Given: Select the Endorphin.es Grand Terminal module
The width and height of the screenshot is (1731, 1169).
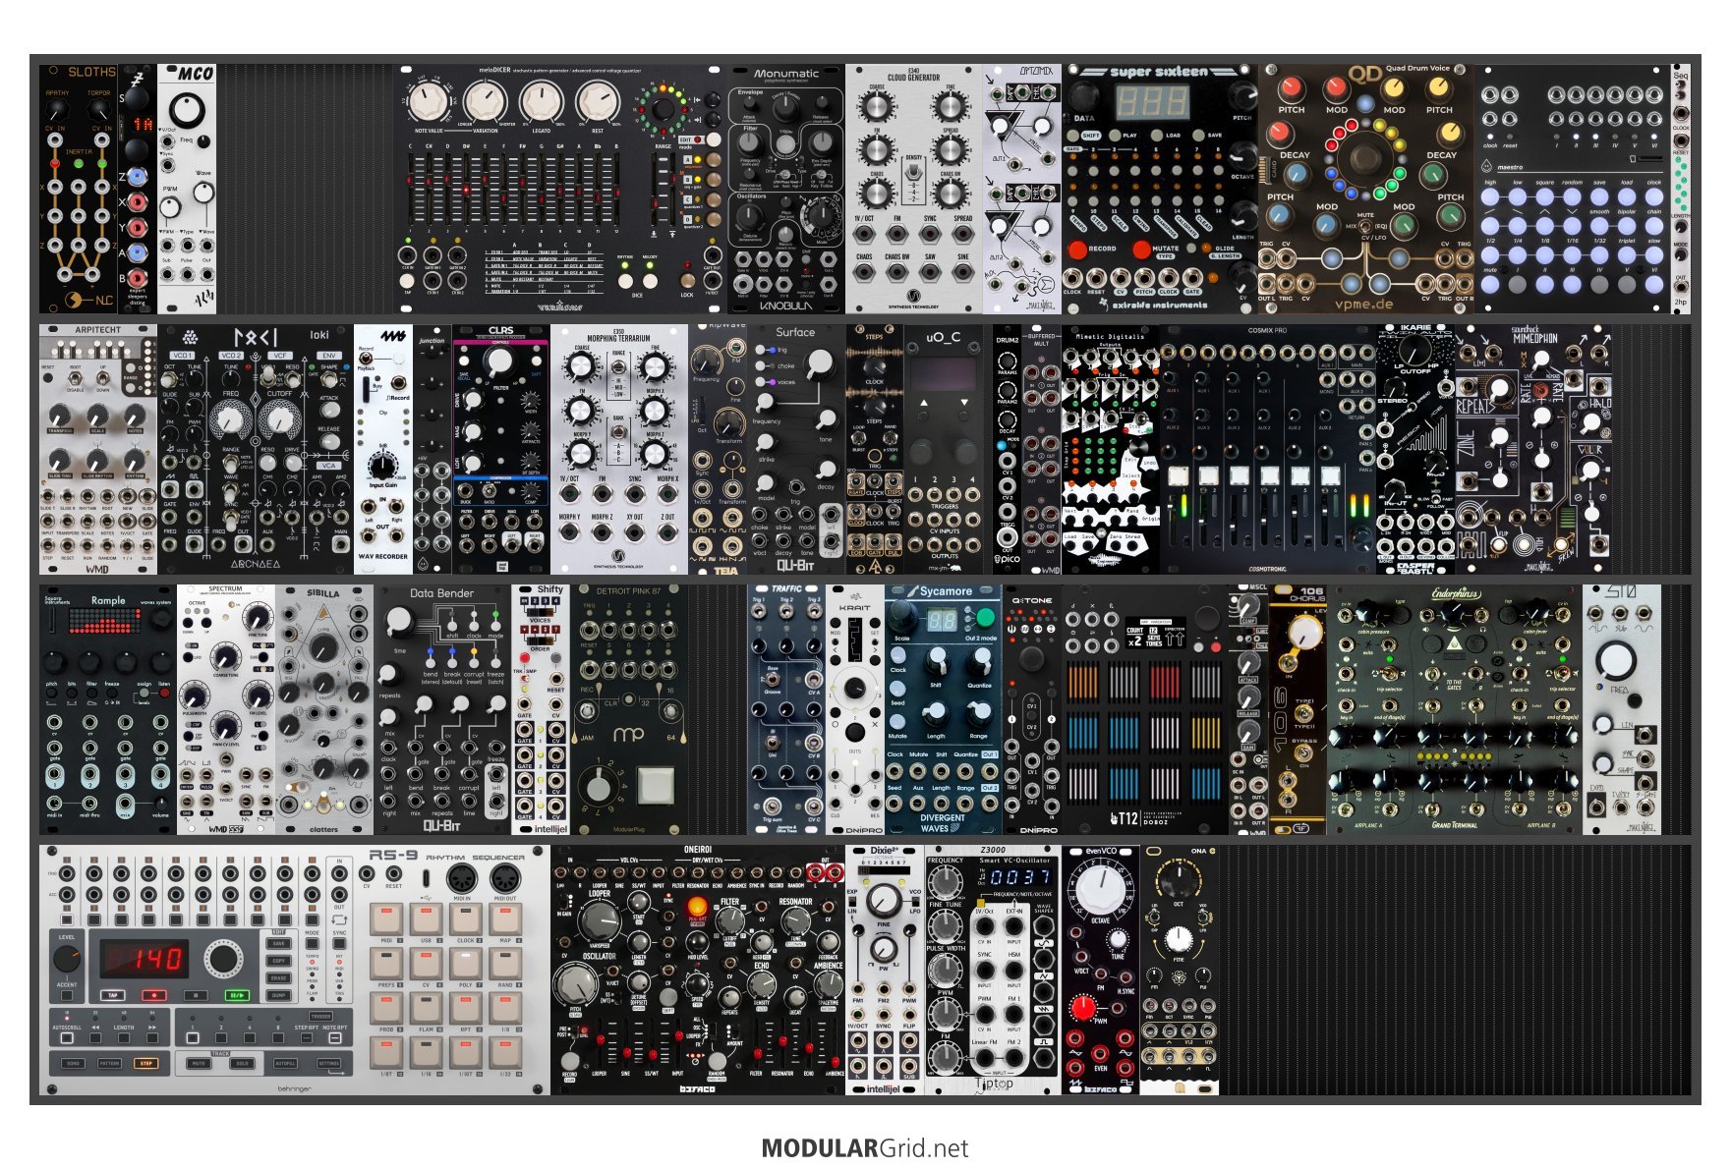Looking at the screenshot, I should (1455, 710).
